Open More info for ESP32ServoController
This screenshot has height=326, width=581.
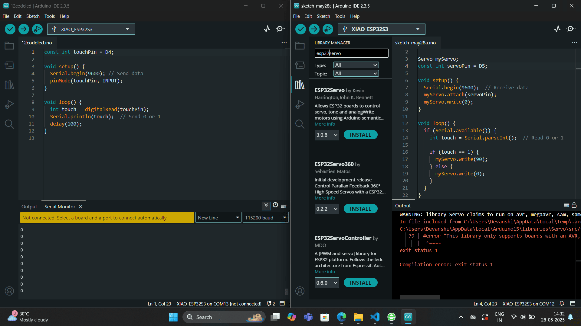tap(325, 272)
